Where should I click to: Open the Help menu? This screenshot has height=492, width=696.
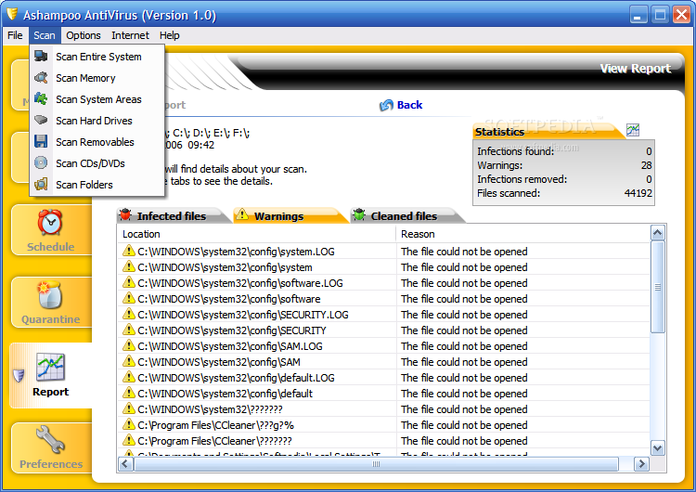click(x=170, y=35)
